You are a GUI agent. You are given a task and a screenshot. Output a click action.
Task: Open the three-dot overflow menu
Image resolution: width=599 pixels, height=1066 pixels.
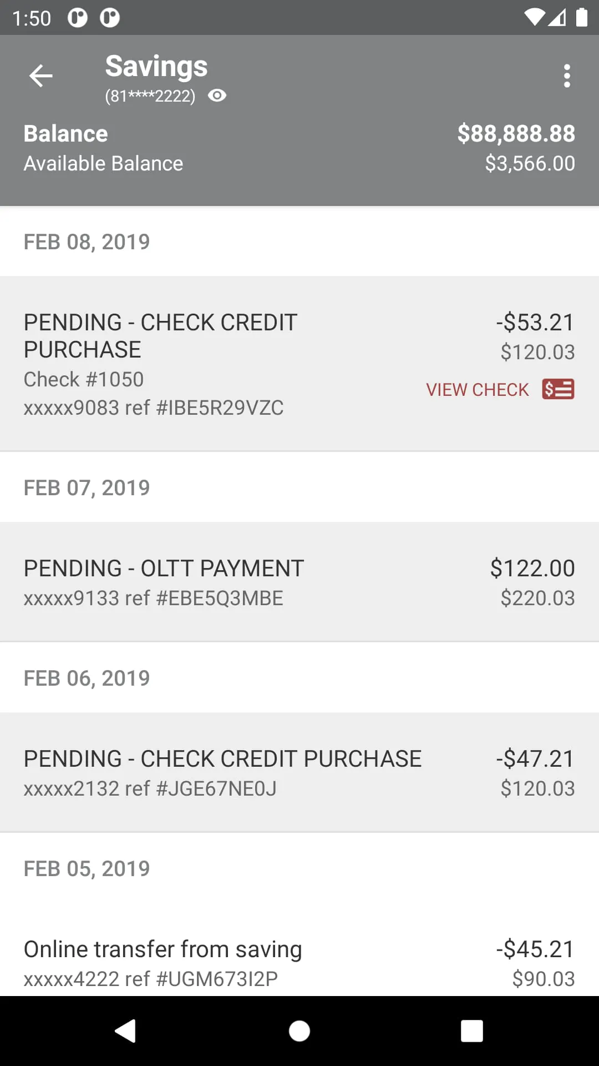pyautogui.click(x=566, y=76)
